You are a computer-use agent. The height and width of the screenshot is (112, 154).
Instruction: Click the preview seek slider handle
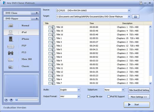point(17,100)
